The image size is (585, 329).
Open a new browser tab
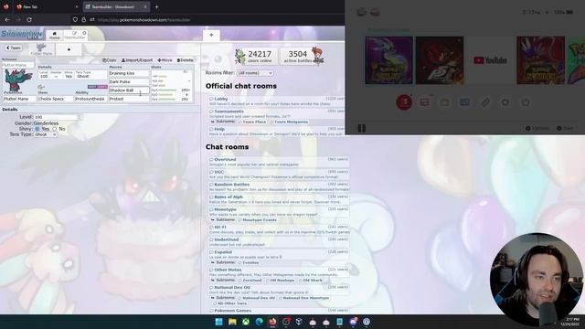[156, 6]
